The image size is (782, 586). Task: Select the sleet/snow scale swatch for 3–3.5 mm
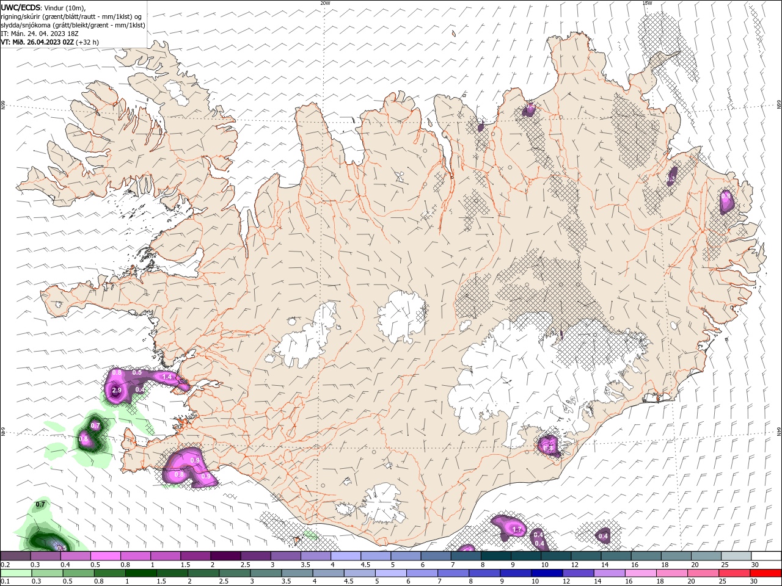click(285, 556)
